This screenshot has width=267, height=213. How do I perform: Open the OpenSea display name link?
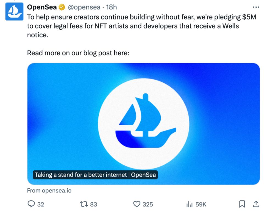[42, 7]
